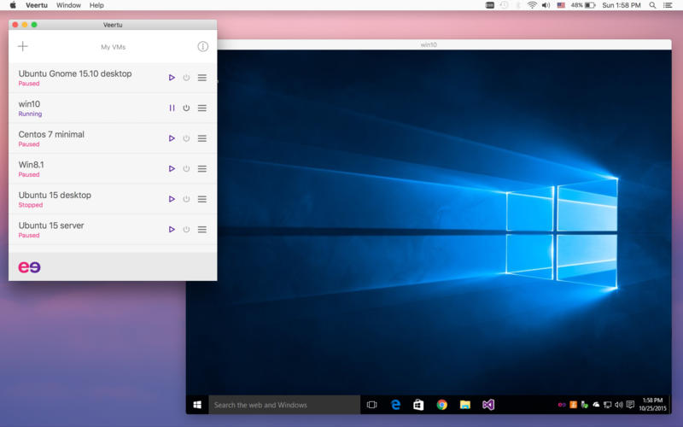Open the Help menu

(x=96, y=5)
